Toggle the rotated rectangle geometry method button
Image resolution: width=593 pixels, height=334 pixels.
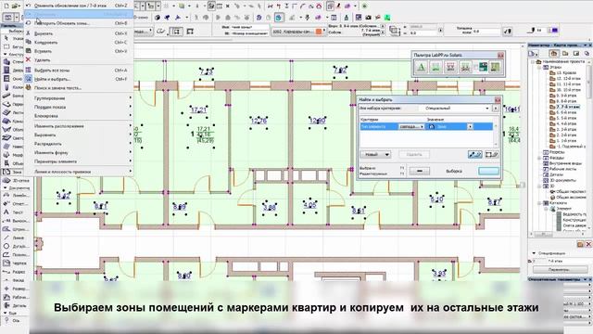[x=190, y=32]
